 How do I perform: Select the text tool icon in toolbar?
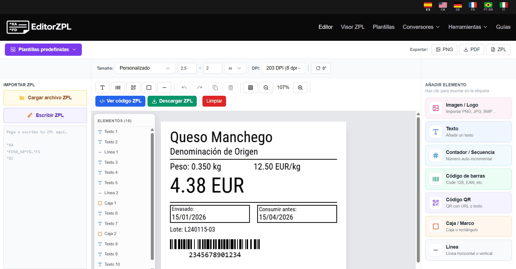point(102,88)
